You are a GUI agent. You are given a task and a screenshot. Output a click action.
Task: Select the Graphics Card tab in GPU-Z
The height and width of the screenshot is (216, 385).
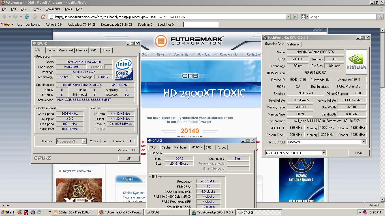(x=274, y=44)
